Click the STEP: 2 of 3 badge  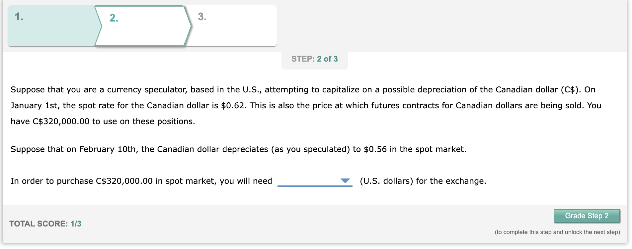tap(314, 59)
